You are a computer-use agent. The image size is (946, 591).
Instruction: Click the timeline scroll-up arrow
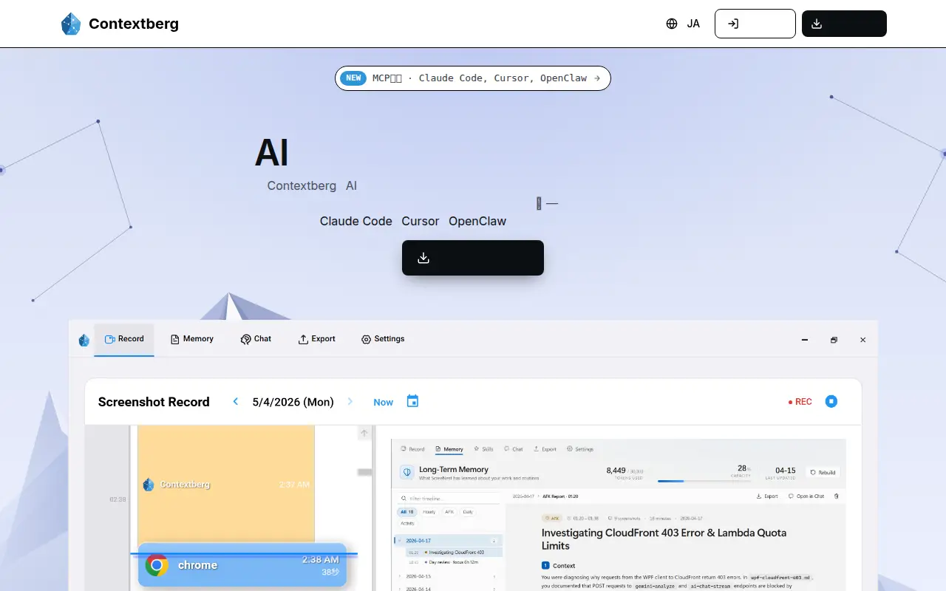point(364,434)
